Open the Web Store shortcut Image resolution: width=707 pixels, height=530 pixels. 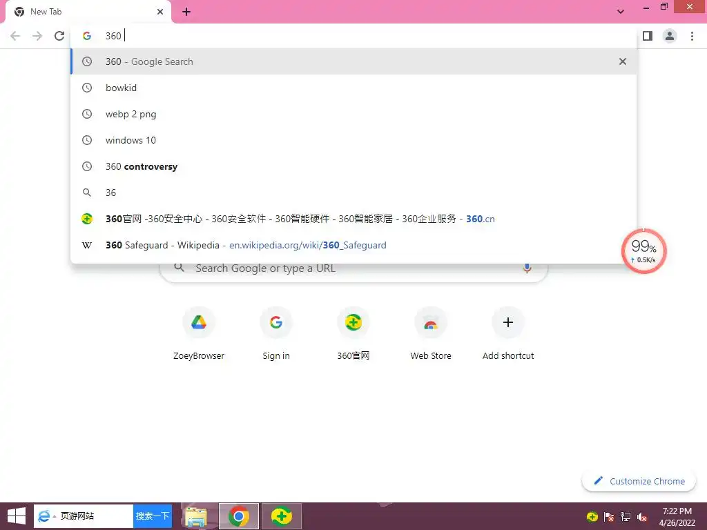(x=431, y=333)
